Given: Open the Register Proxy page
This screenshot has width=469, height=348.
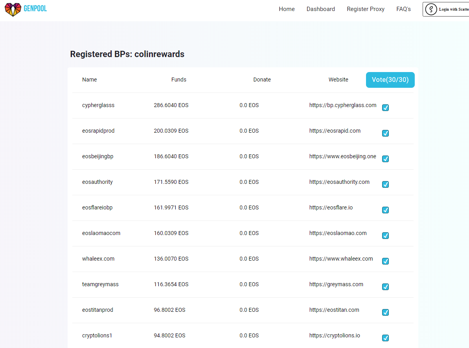Looking at the screenshot, I should pyautogui.click(x=366, y=9).
